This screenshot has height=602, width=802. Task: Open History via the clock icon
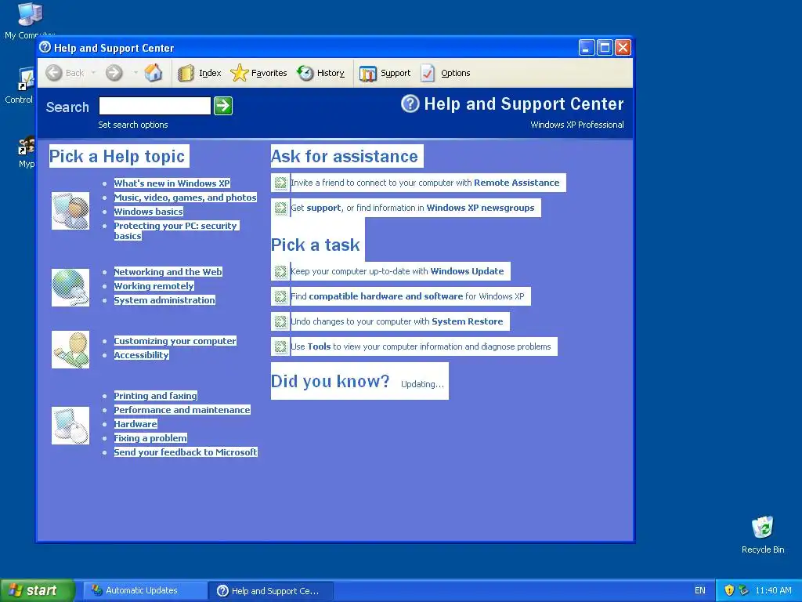click(x=305, y=73)
